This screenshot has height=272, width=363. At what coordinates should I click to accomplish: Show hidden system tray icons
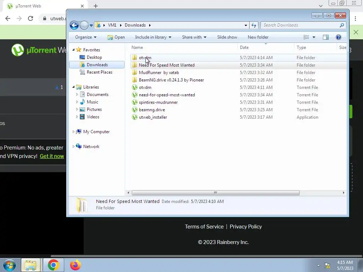point(319,265)
